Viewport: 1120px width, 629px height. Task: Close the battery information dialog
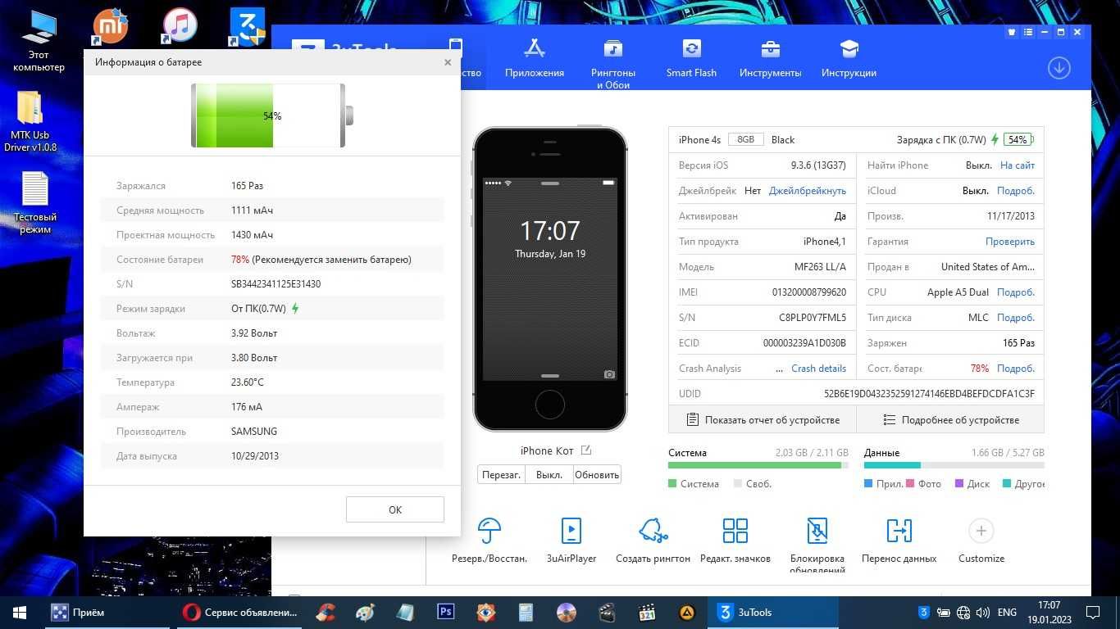448,62
